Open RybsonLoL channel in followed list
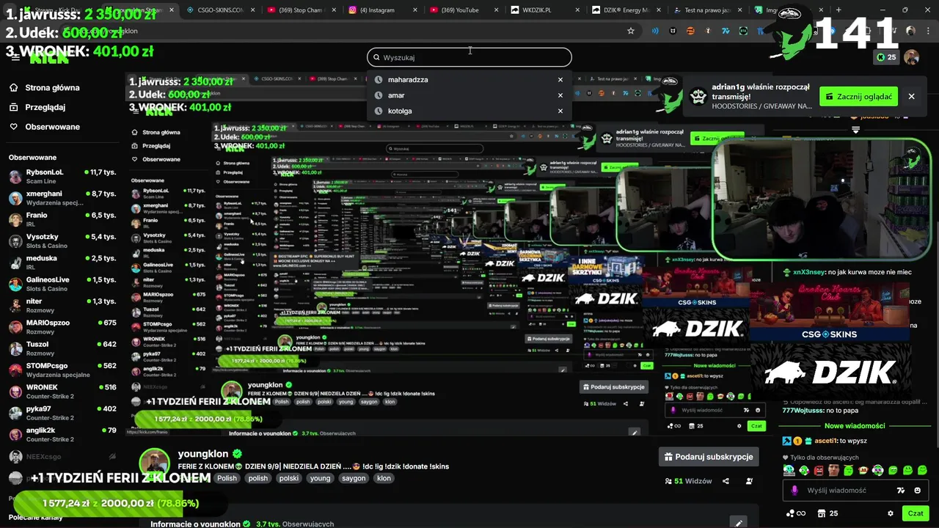 click(62, 177)
